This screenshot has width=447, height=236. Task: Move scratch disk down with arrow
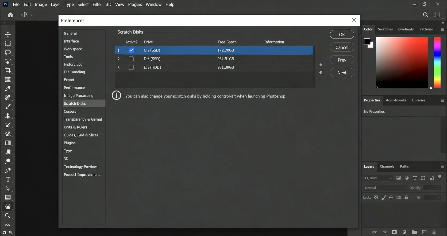click(x=321, y=73)
